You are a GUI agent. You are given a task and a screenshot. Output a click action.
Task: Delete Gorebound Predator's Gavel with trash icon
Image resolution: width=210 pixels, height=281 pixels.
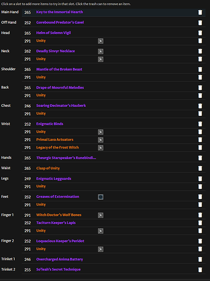[200, 22]
